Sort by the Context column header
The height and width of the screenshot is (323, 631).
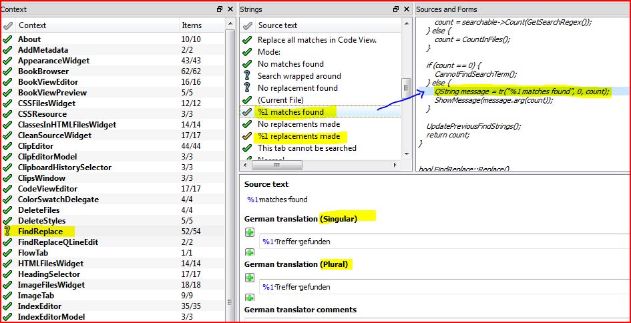point(97,25)
